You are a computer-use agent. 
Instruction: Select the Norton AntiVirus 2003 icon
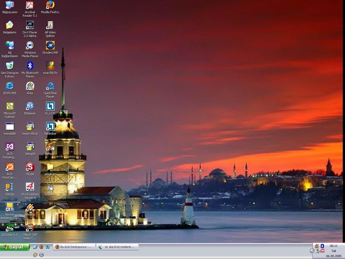tap(10, 208)
